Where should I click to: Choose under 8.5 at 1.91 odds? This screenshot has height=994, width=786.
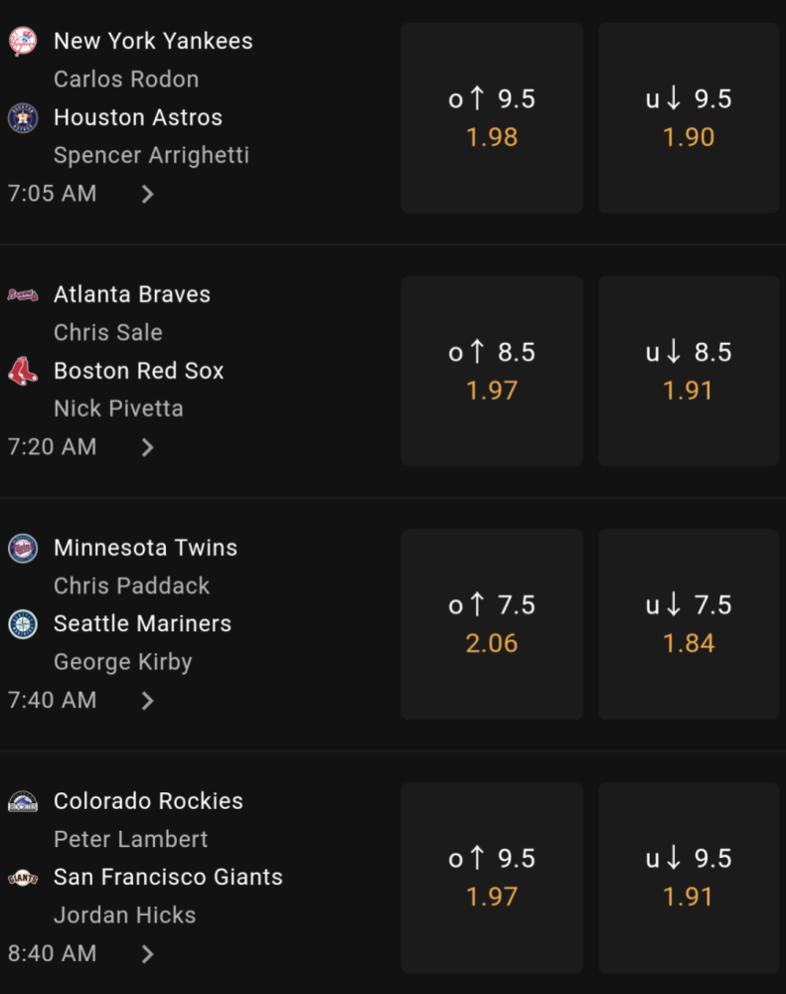(689, 372)
